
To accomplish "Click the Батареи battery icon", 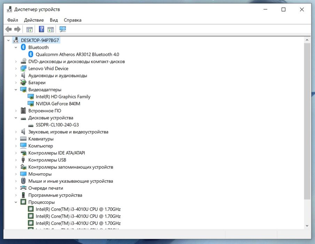I will [x=23, y=82].
